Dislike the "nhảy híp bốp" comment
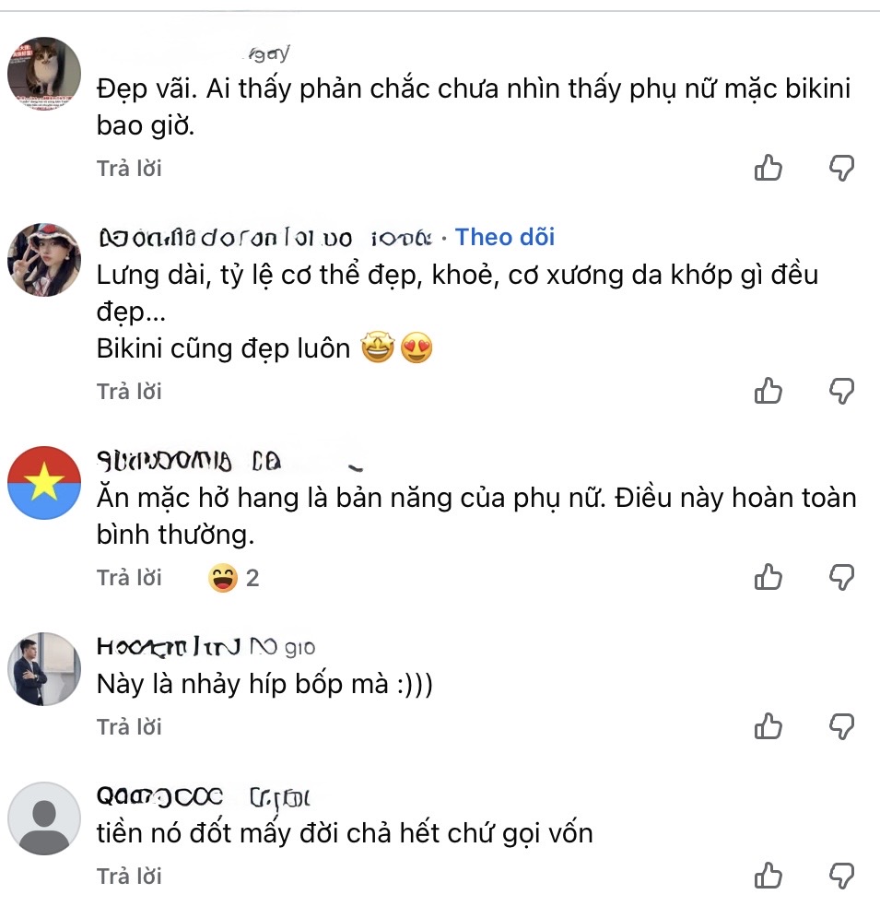 [842, 726]
